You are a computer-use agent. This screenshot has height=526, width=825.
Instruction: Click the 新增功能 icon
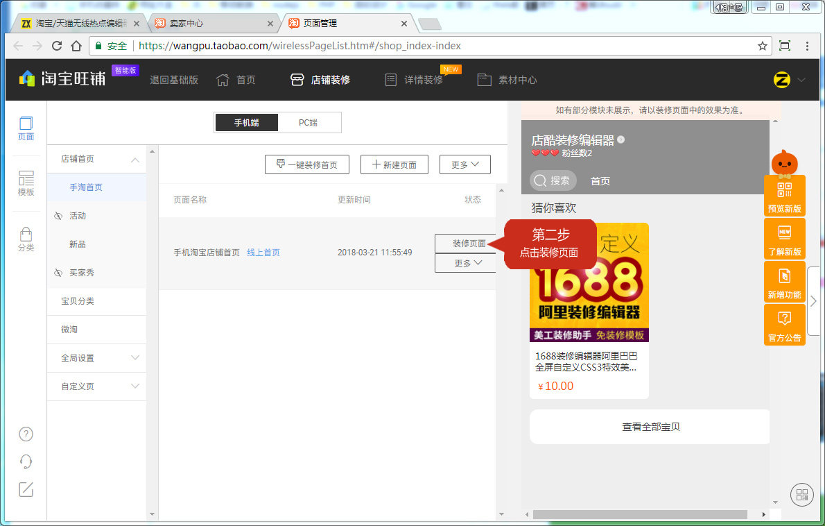click(x=785, y=282)
